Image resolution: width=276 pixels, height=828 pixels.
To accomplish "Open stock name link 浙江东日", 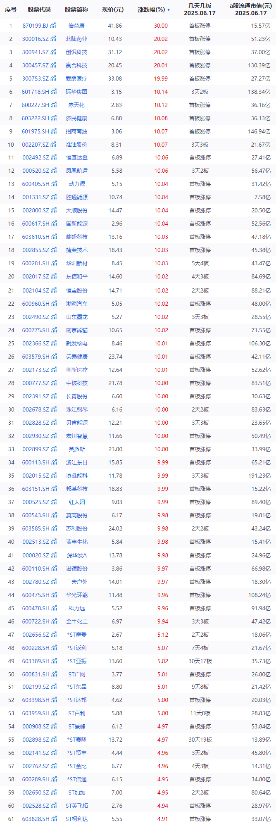I will click(x=77, y=462).
